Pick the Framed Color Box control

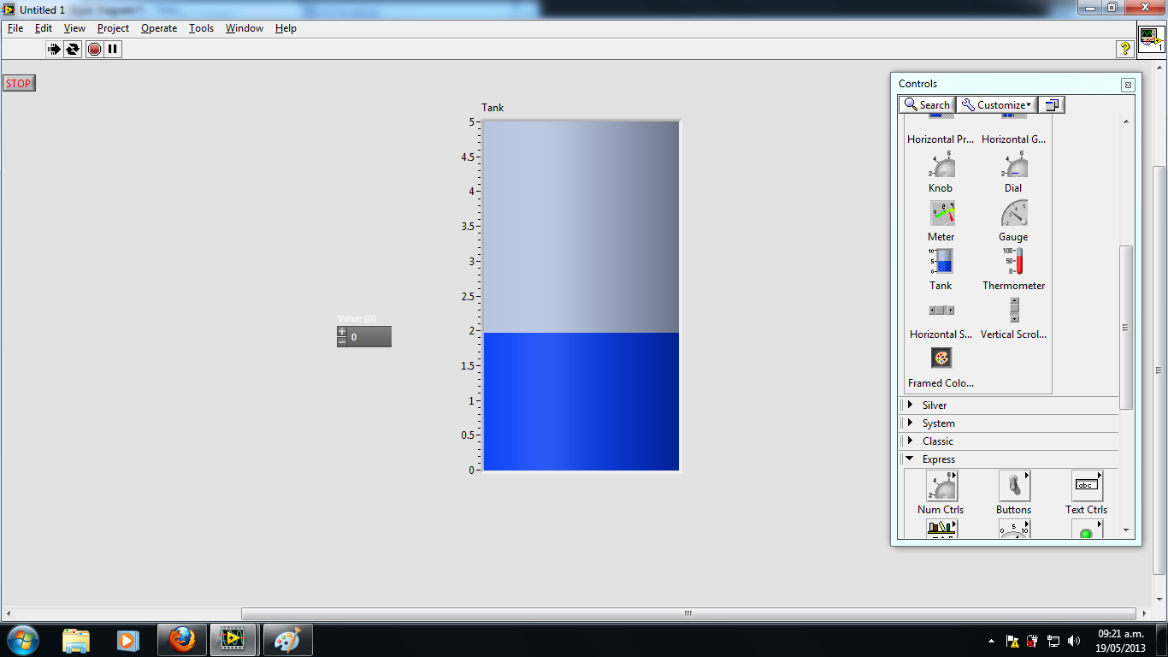click(x=941, y=358)
